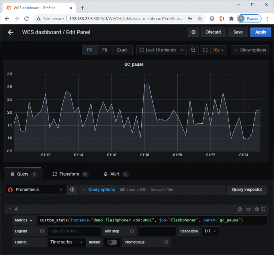Open the Prometheus data source dropdown

pos(35,190)
